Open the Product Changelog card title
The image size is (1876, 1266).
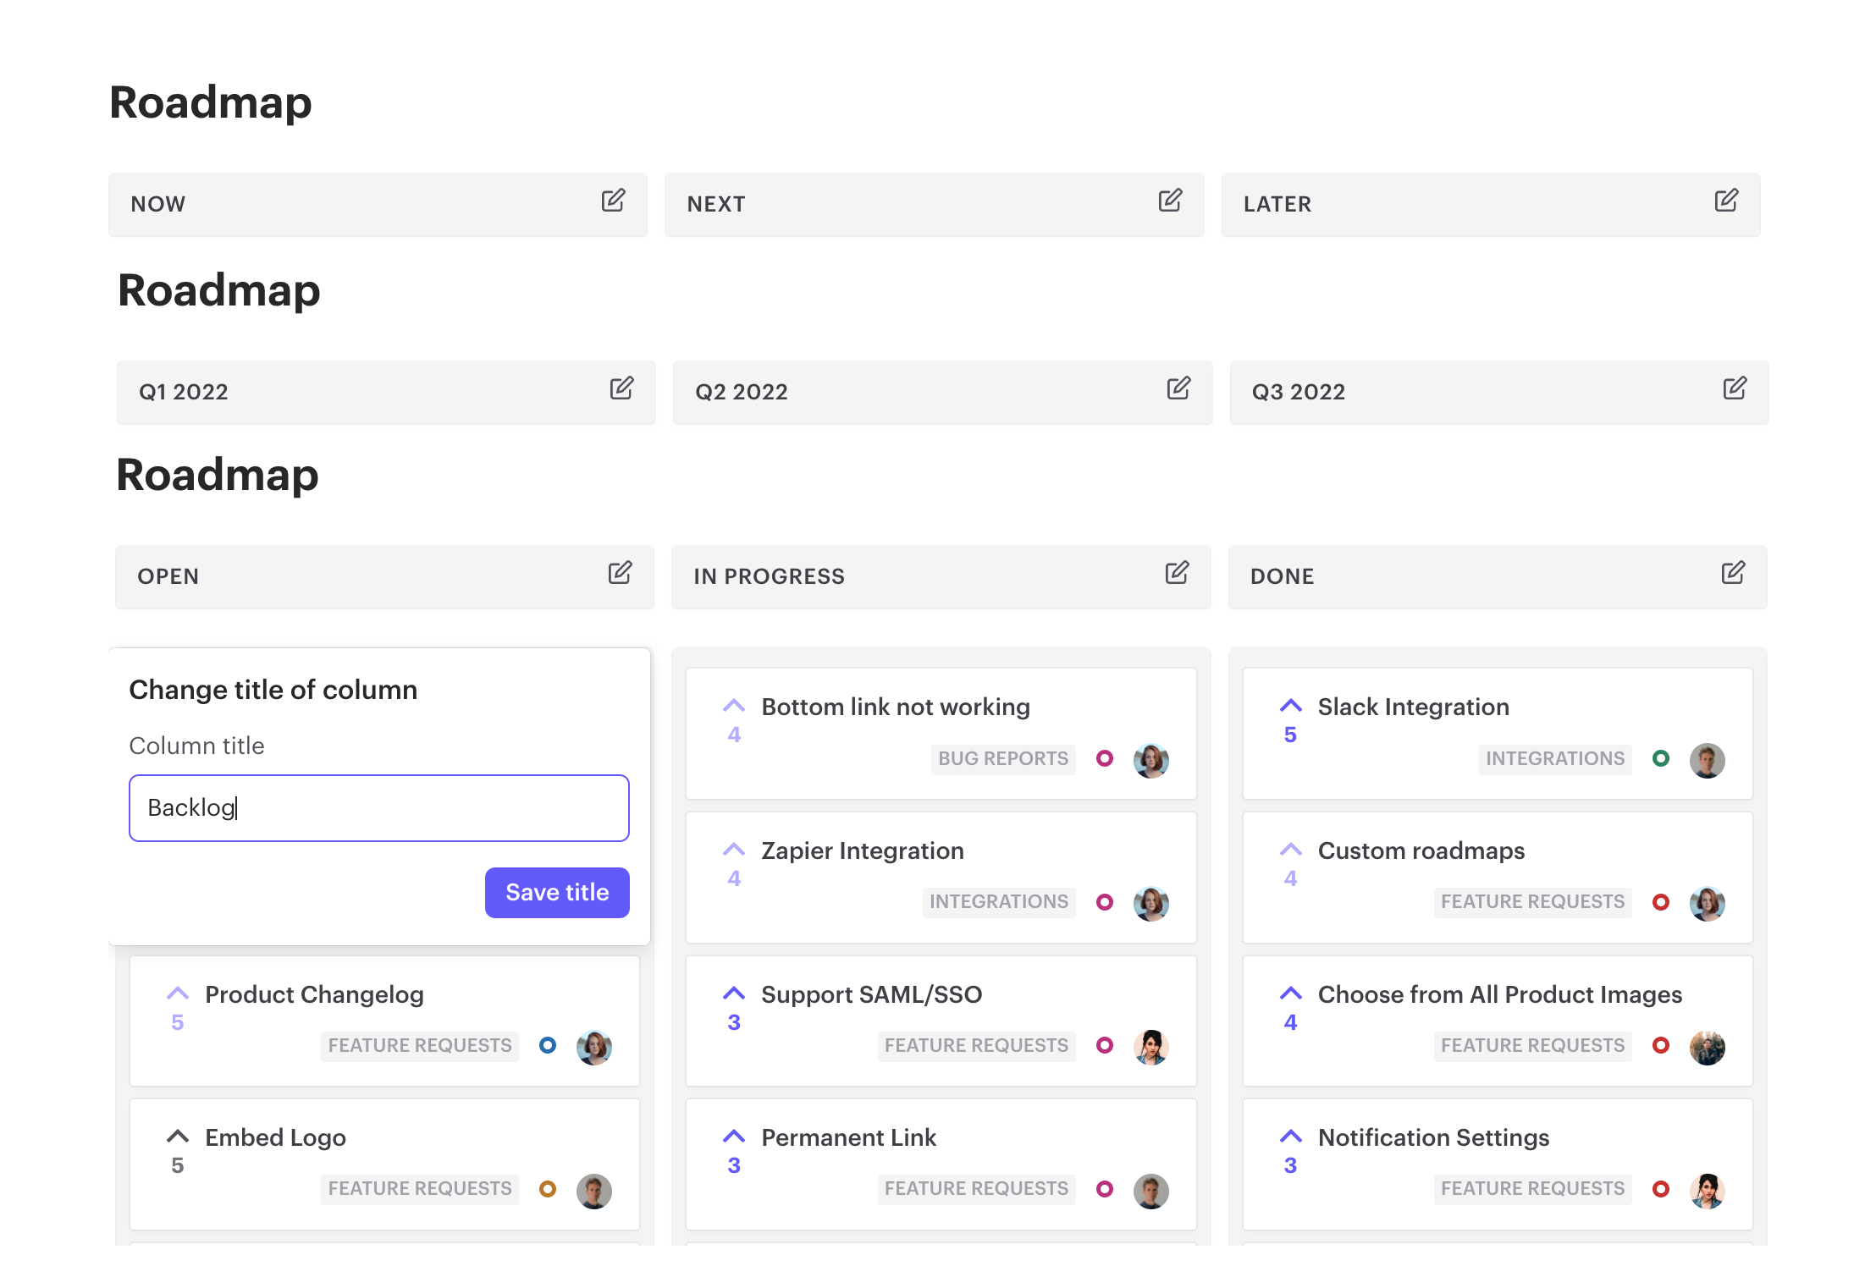click(314, 994)
